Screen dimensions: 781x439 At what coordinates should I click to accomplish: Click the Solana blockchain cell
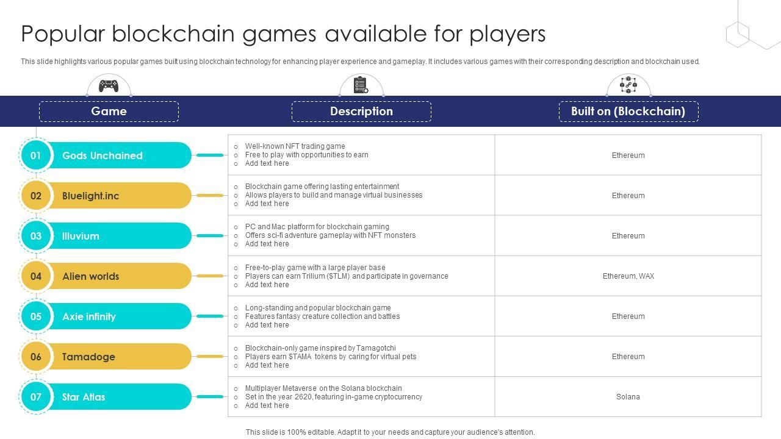point(628,397)
